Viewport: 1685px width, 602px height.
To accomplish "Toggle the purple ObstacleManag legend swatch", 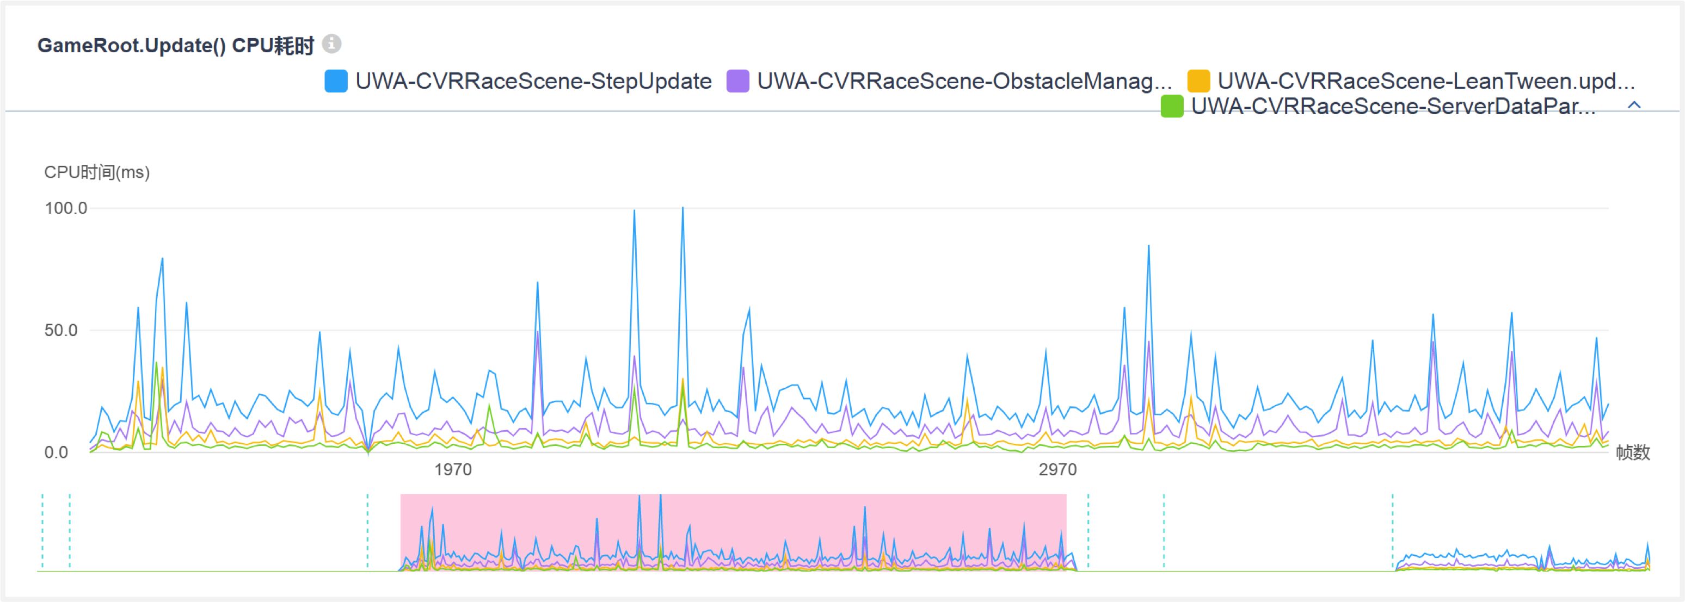I will (x=737, y=82).
